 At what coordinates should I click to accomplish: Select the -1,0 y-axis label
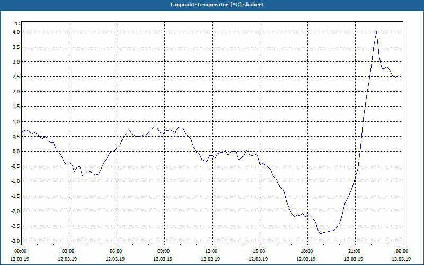pyautogui.click(x=15, y=181)
